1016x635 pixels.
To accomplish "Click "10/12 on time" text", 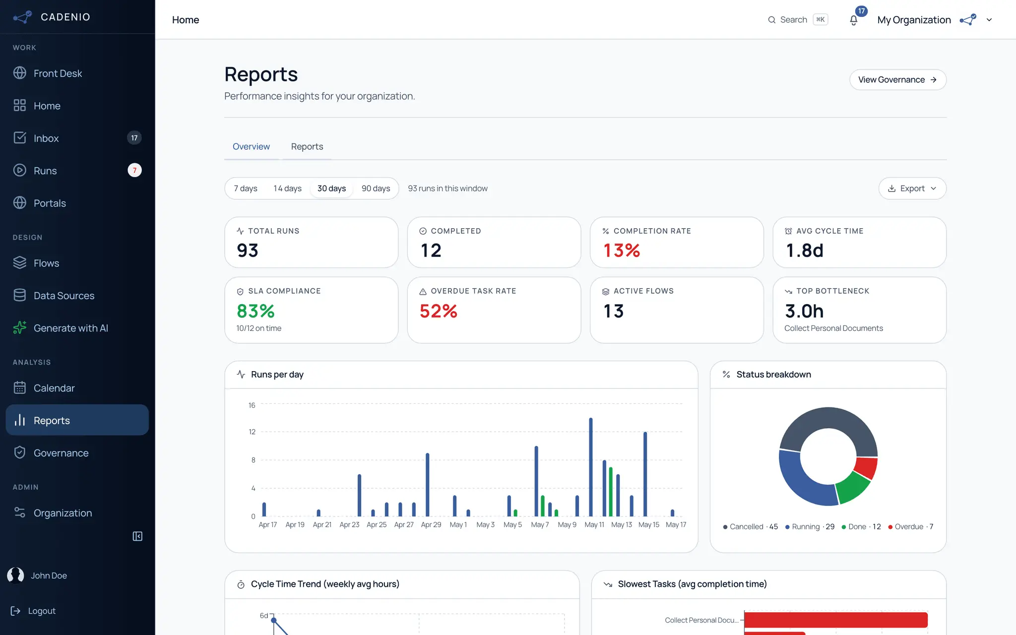I will pos(258,328).
